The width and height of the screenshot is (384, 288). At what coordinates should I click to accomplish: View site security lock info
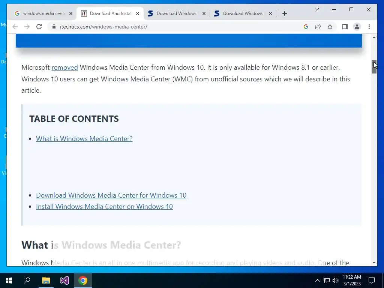point(54,27)
